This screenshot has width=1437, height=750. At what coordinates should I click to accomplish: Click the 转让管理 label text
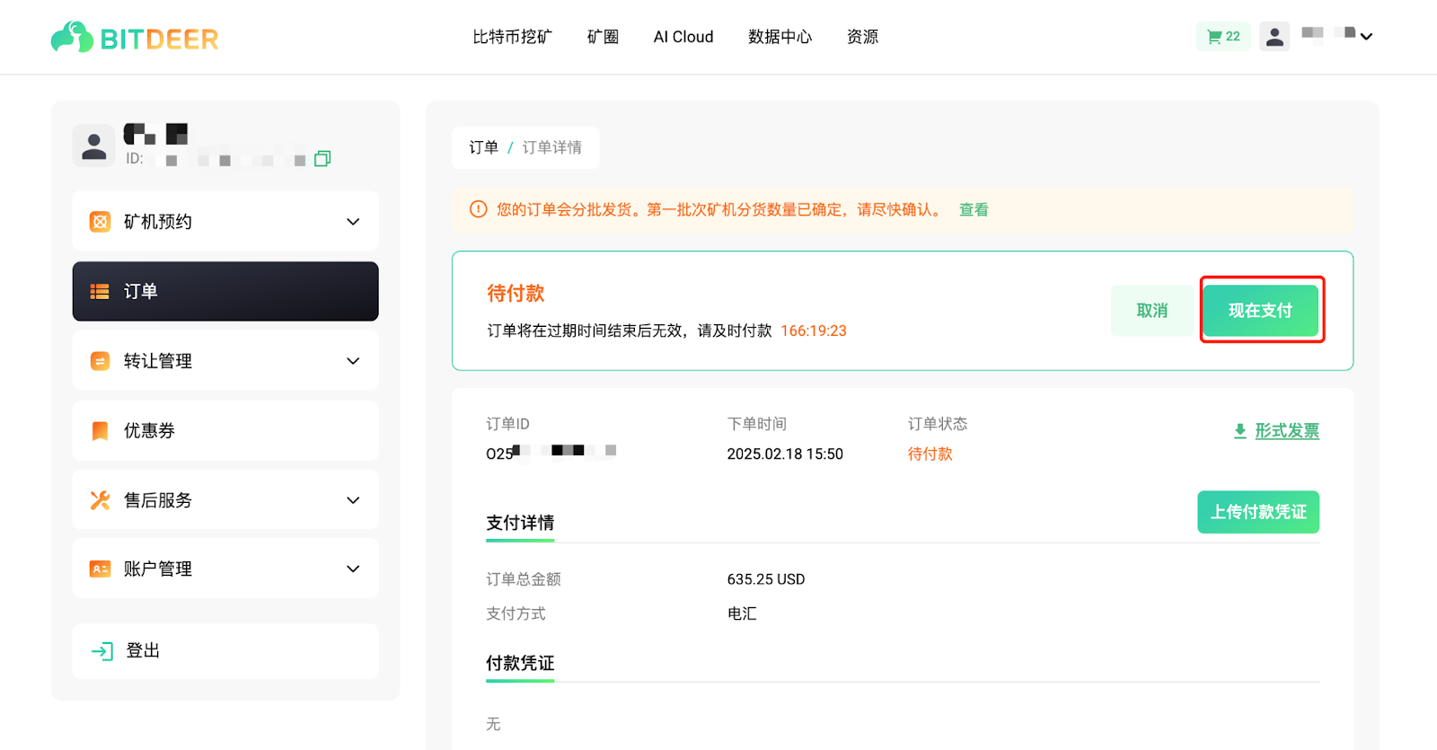point(158,361)
